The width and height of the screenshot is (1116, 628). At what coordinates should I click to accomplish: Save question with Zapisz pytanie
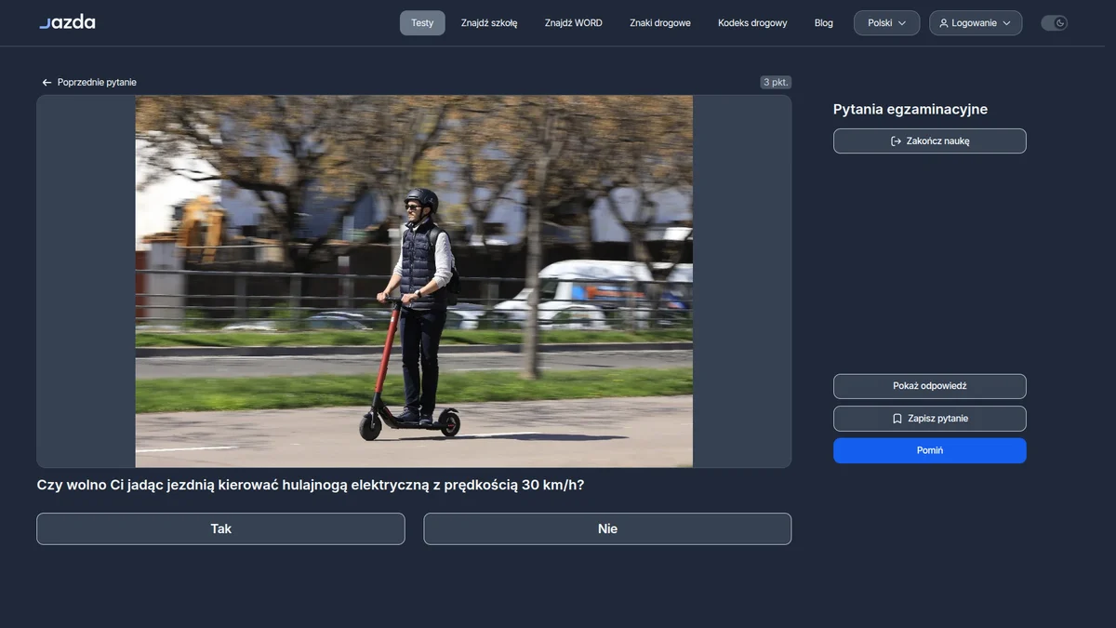[930, 419]
